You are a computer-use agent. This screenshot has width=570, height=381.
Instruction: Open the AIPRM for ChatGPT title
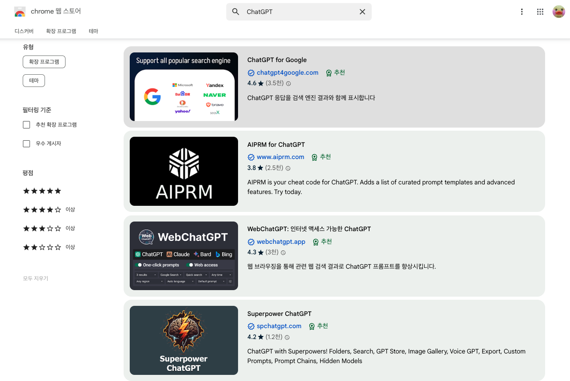coord(276,145)
